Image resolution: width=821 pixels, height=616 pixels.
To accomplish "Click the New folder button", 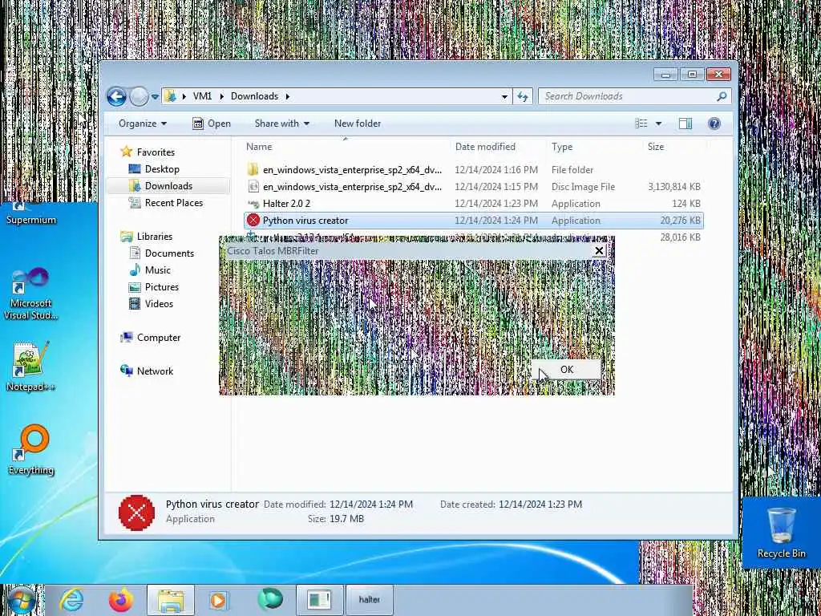I will pyautogui.click(x=358, y=124).
